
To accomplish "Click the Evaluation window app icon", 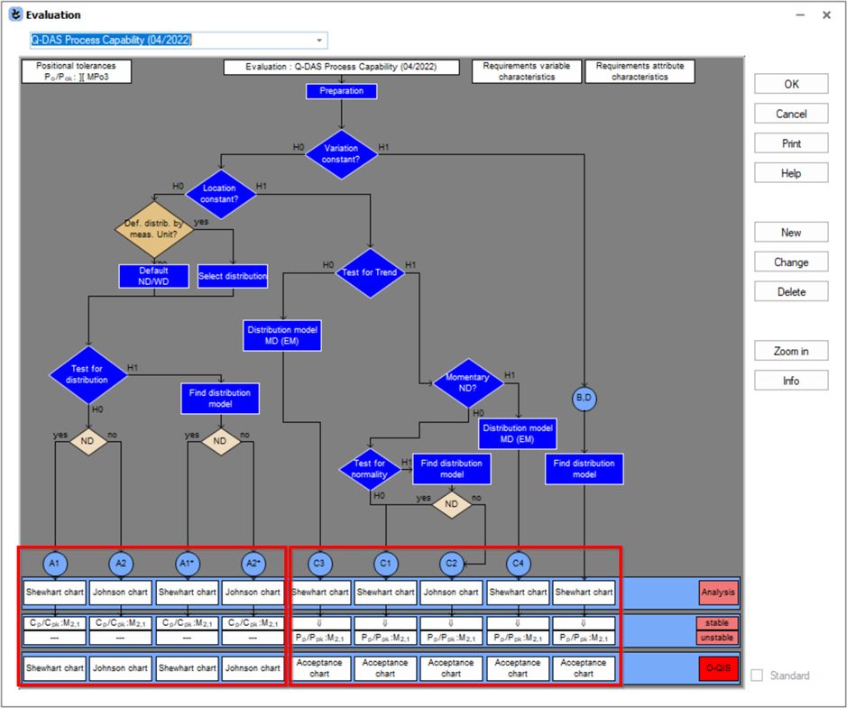I will pyautogui.click(x=15, y=14).
